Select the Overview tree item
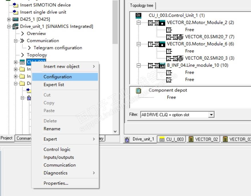This screenshot has width=251, height=196. pyautogui.click(x=36, y=34)
